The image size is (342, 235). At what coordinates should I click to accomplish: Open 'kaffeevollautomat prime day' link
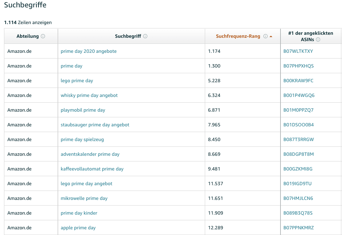click(92, 169)
